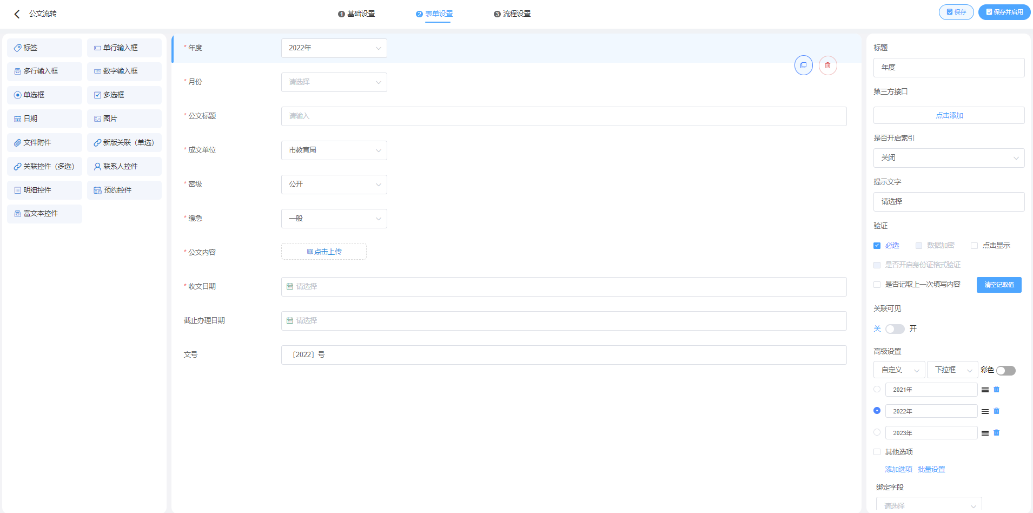The width and height of the screenshot is (1033, 513).
Task: Click the 保存 save button
Action: pyautogui.click(x=956, y=12)
